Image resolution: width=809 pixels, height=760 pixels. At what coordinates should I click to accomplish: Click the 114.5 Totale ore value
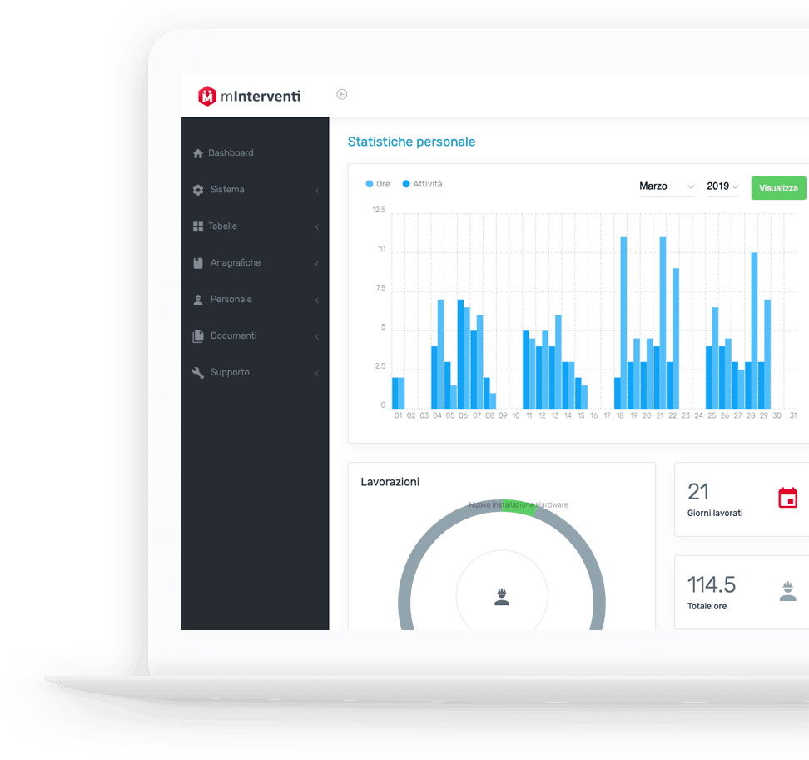point(712,584)
